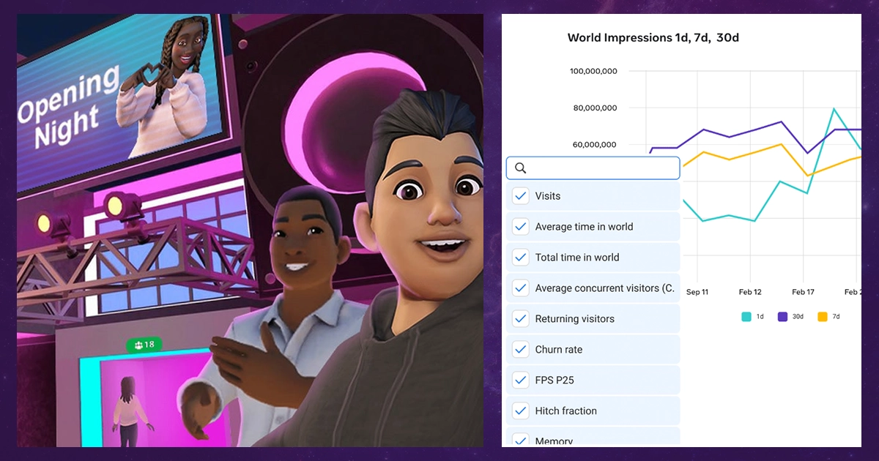Uncheck the FPS P25 checkbox
Screen dimensions: 879x461
point(521,381)
